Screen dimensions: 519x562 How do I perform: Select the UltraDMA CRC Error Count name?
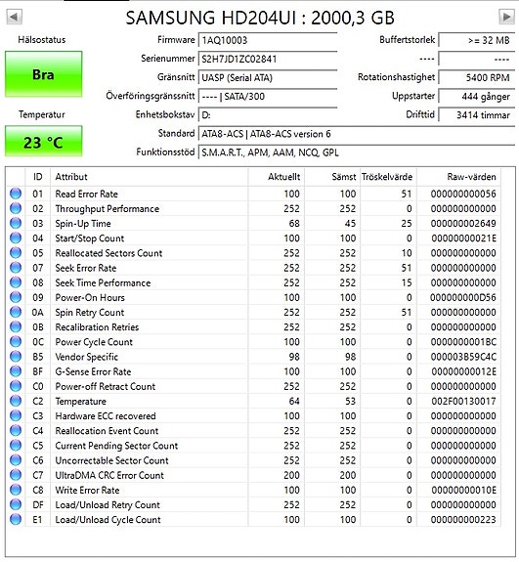click(x=109, y=475)
